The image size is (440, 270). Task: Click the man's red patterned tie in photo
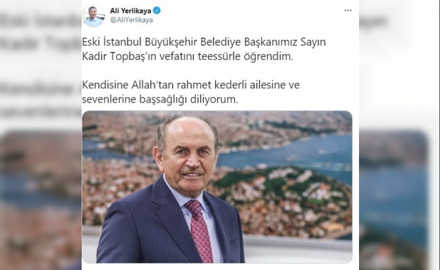pos(199,231)
